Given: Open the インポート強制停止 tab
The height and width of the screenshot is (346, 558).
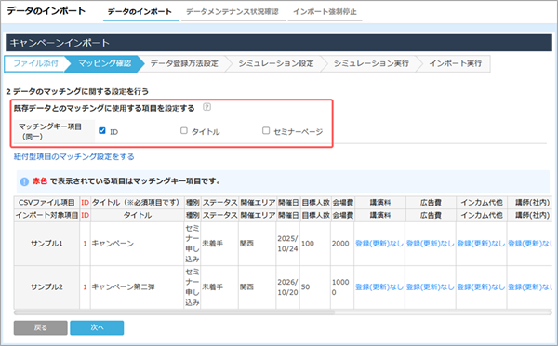Looking at the screenshot, I should pos(325,12).
